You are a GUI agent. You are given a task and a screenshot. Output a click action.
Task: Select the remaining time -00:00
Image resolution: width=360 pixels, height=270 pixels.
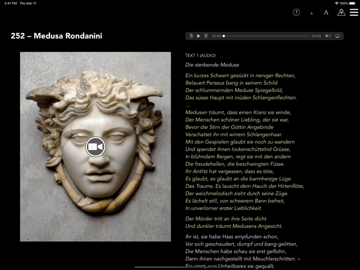coord(316,36)
